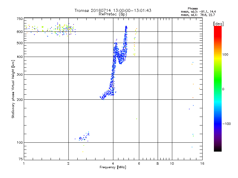
Task: Click the x-axis tick label '6'
Action: [x=139, y=163]
